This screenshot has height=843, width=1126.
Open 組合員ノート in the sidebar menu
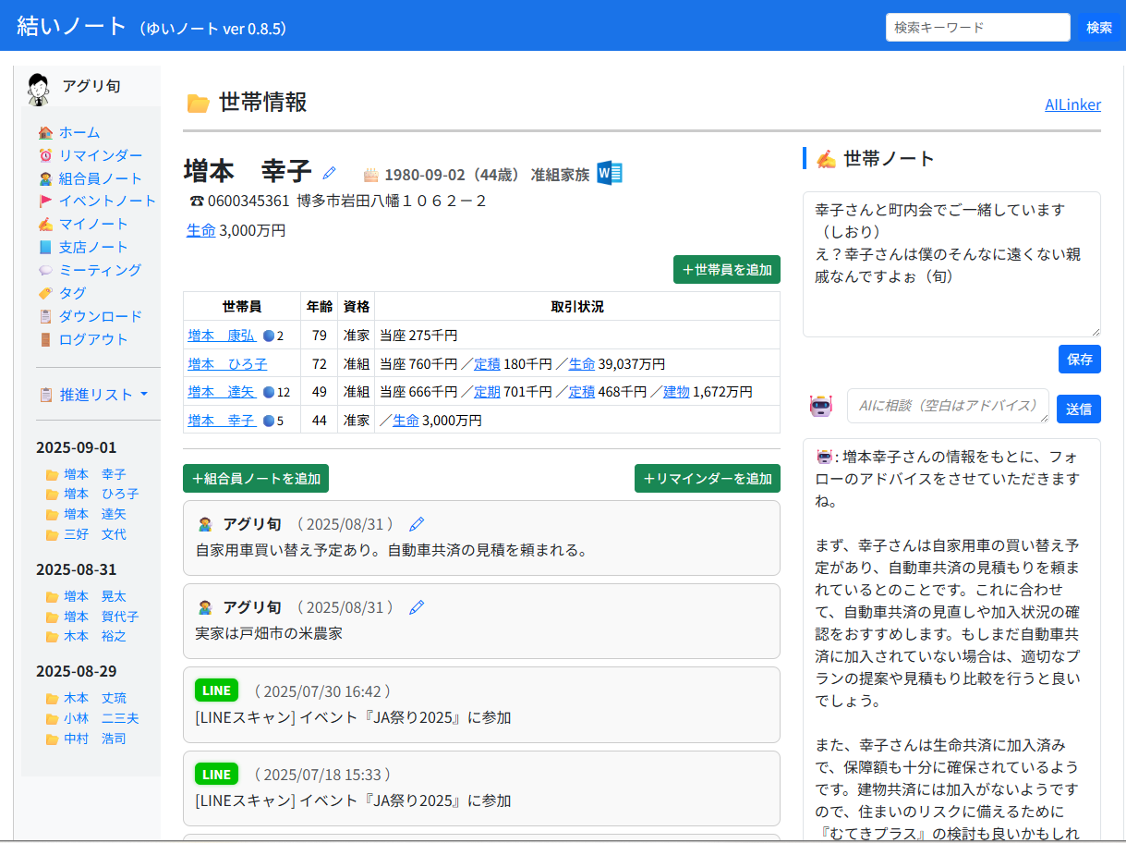click(101, 178)
